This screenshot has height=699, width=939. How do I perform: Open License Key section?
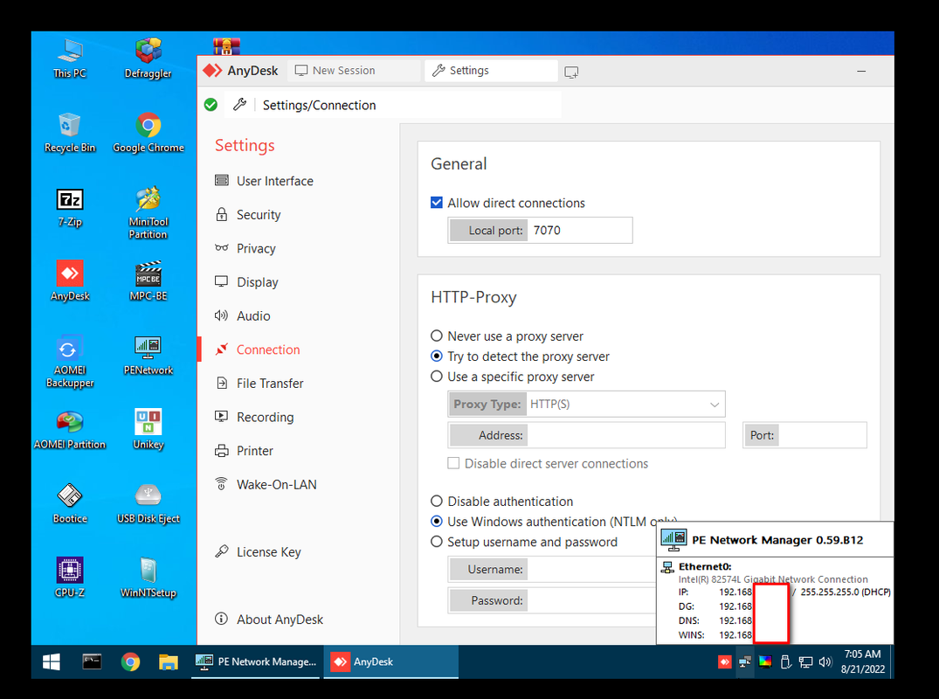258,551
